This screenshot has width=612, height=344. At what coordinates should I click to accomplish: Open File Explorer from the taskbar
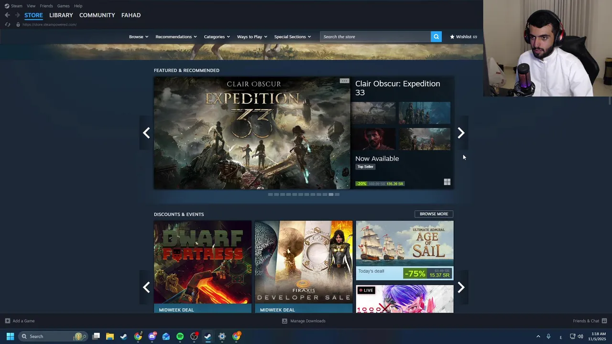click(x=109, y=336)
